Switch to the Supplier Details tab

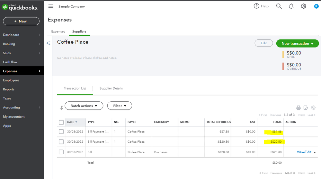click(111, 89)
